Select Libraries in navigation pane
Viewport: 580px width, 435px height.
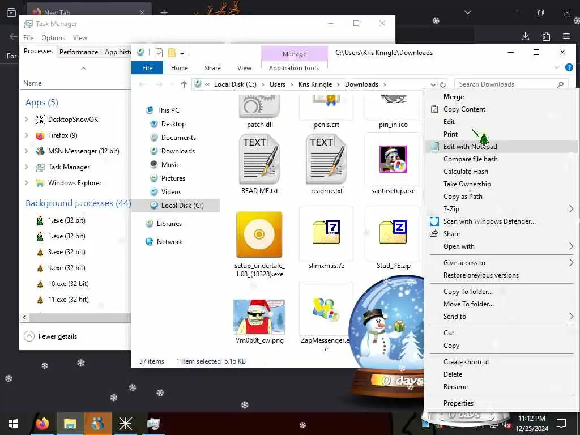pyautogui.click(x=169, y=223)
